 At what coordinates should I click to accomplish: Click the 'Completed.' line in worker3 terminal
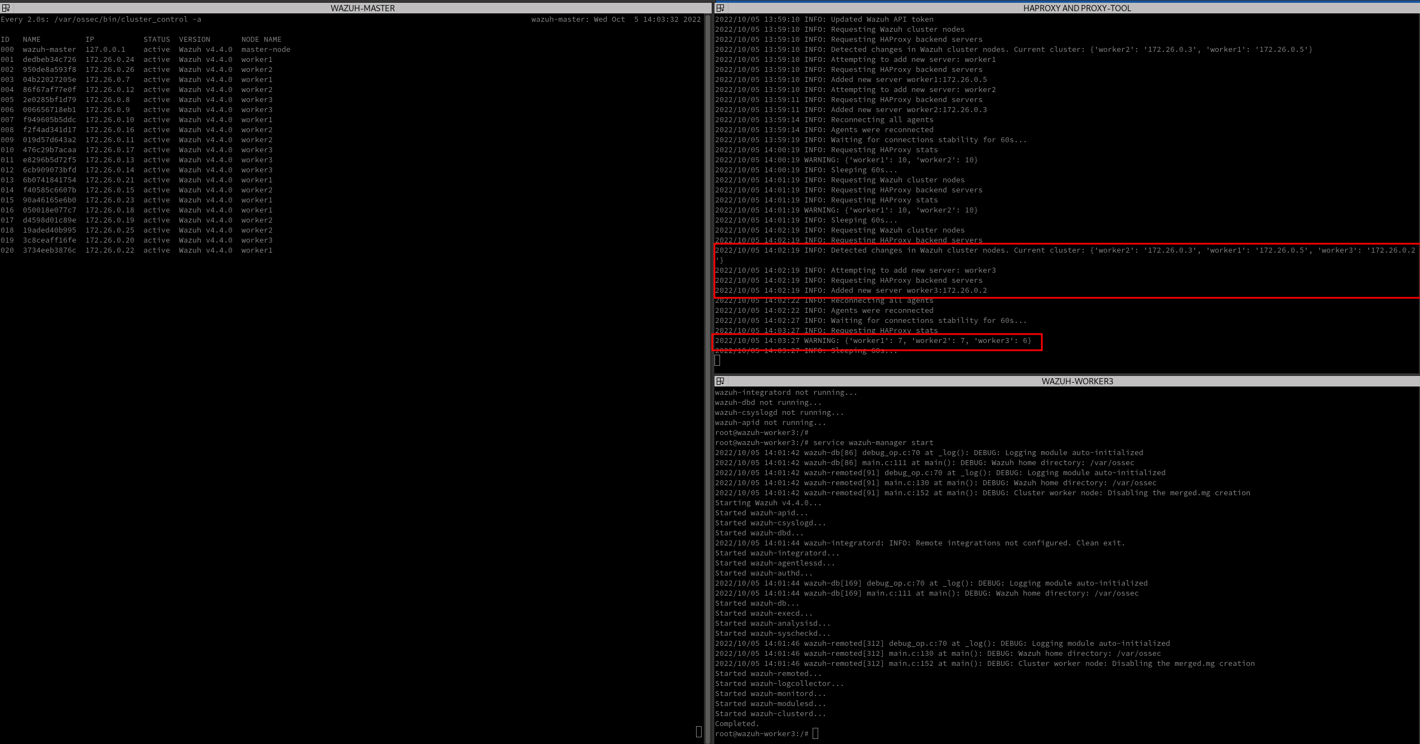[737, 723]
